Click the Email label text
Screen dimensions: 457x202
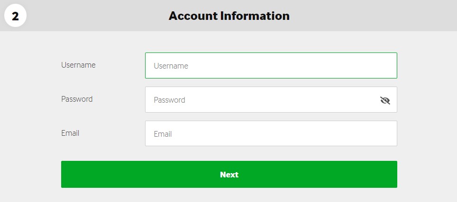point(70,133)
